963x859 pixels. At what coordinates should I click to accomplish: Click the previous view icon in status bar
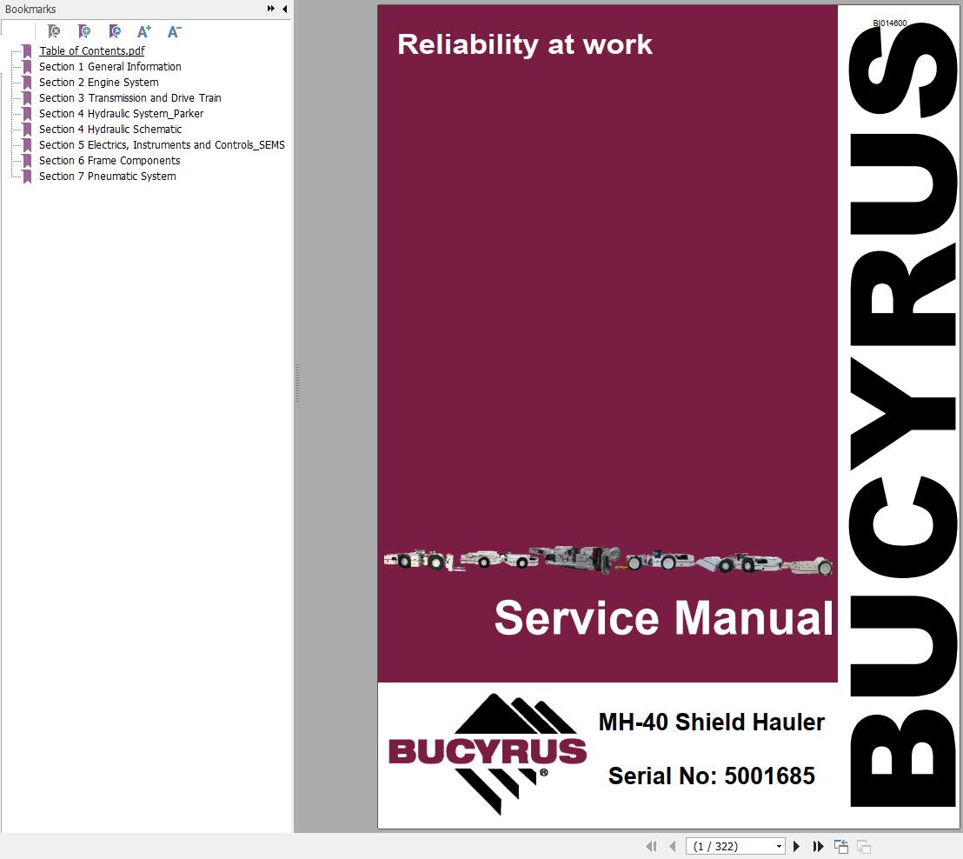(841, 846)
